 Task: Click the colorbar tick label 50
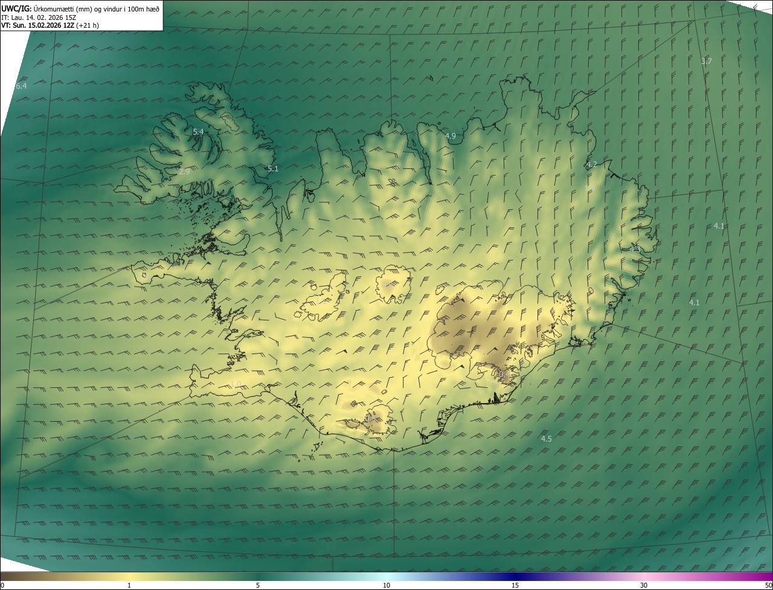(x=768, y=585)
